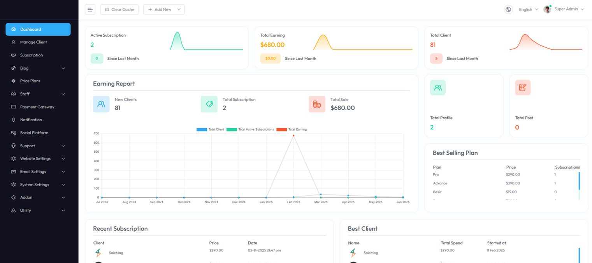The width and height of the screenshot is (592, 263).
Task: Open Dashboard in the sidebar
Action: click(38, 29)
